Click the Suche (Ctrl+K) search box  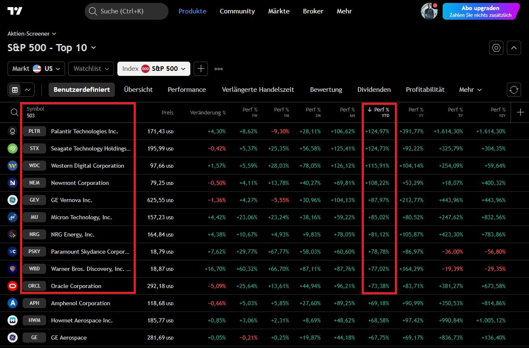(127, 11)
